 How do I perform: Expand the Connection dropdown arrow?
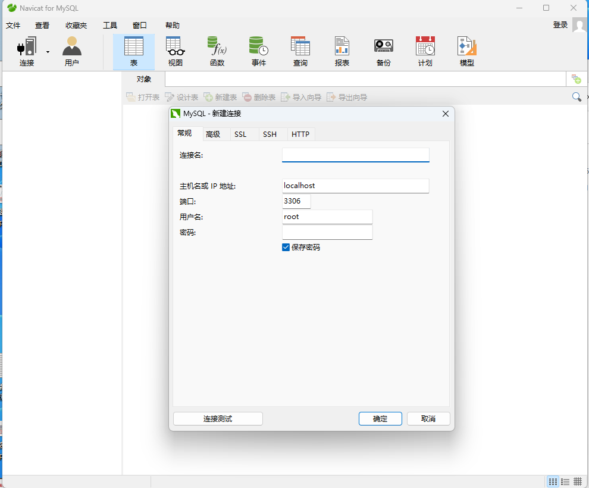click(48, 52)
